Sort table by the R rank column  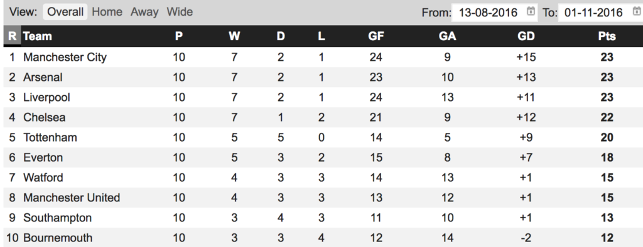[x=12, y=36]
